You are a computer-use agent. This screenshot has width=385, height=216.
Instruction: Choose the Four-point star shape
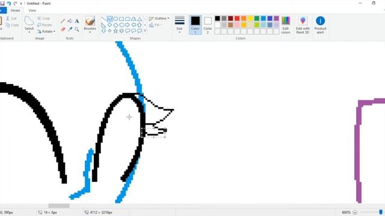click(109, 31)
